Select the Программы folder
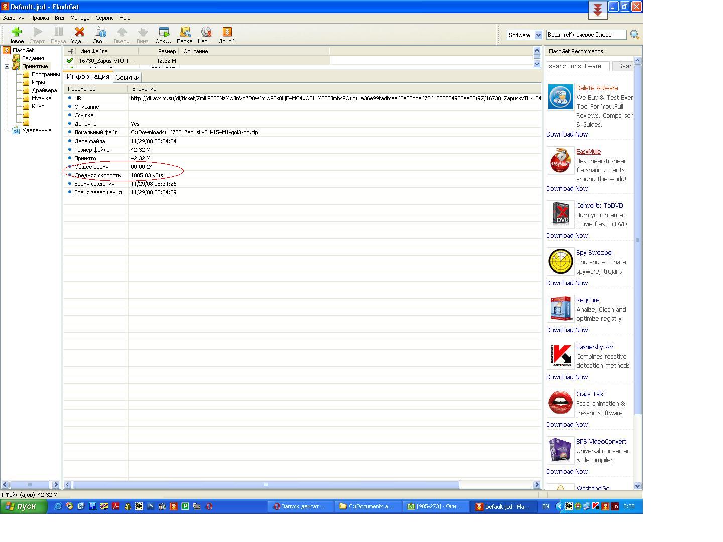 point(45,74)
